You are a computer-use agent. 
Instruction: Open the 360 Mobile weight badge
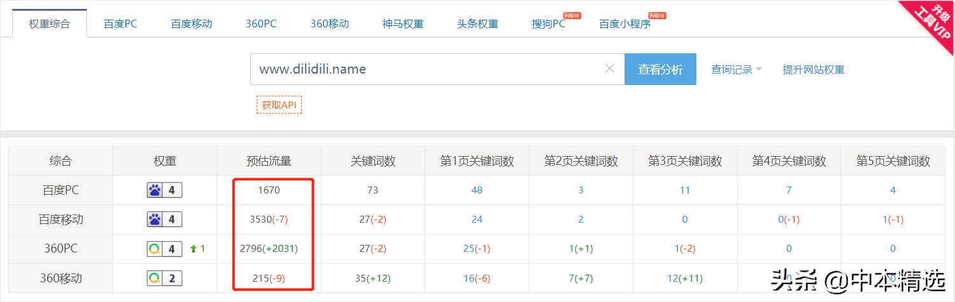(165, 278)
